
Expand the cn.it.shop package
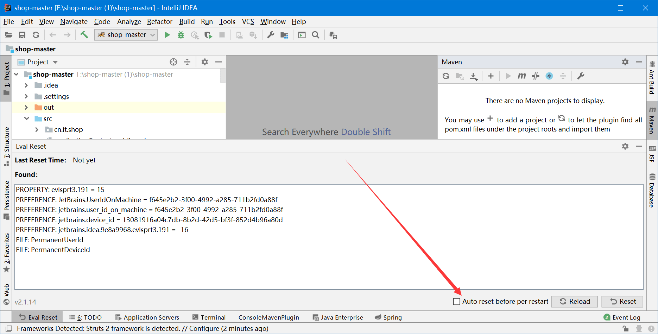click(x=37, y=130)
